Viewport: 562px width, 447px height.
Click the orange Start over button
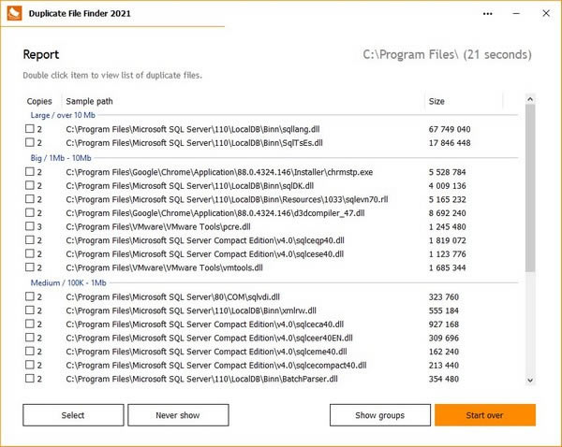[x=485, y=415]
